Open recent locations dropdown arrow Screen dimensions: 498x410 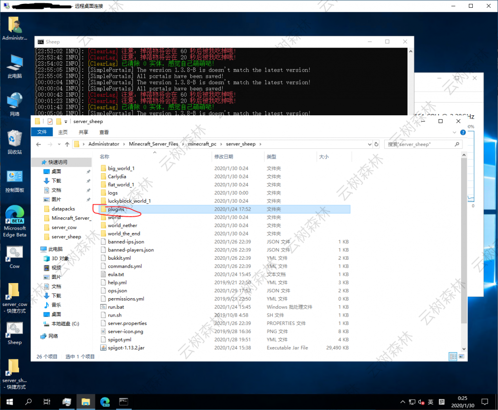[59, 144]
